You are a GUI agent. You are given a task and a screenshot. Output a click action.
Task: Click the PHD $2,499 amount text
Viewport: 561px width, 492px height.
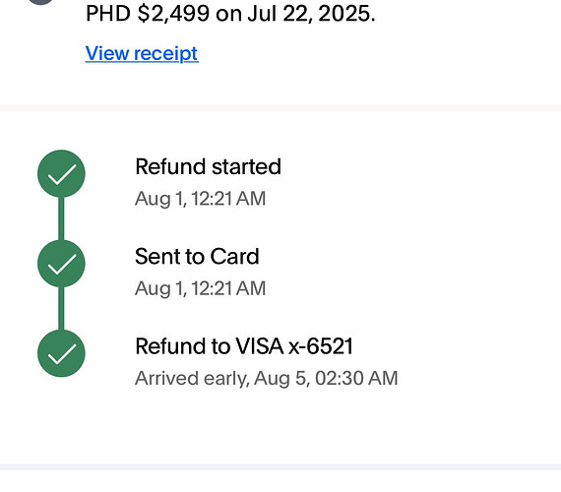coord(148,14)
